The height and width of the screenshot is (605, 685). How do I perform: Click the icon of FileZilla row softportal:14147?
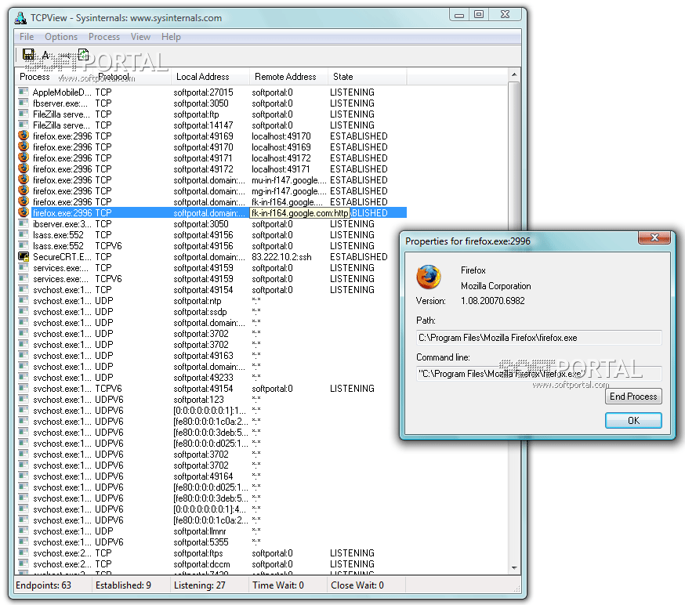coord(24,125)
